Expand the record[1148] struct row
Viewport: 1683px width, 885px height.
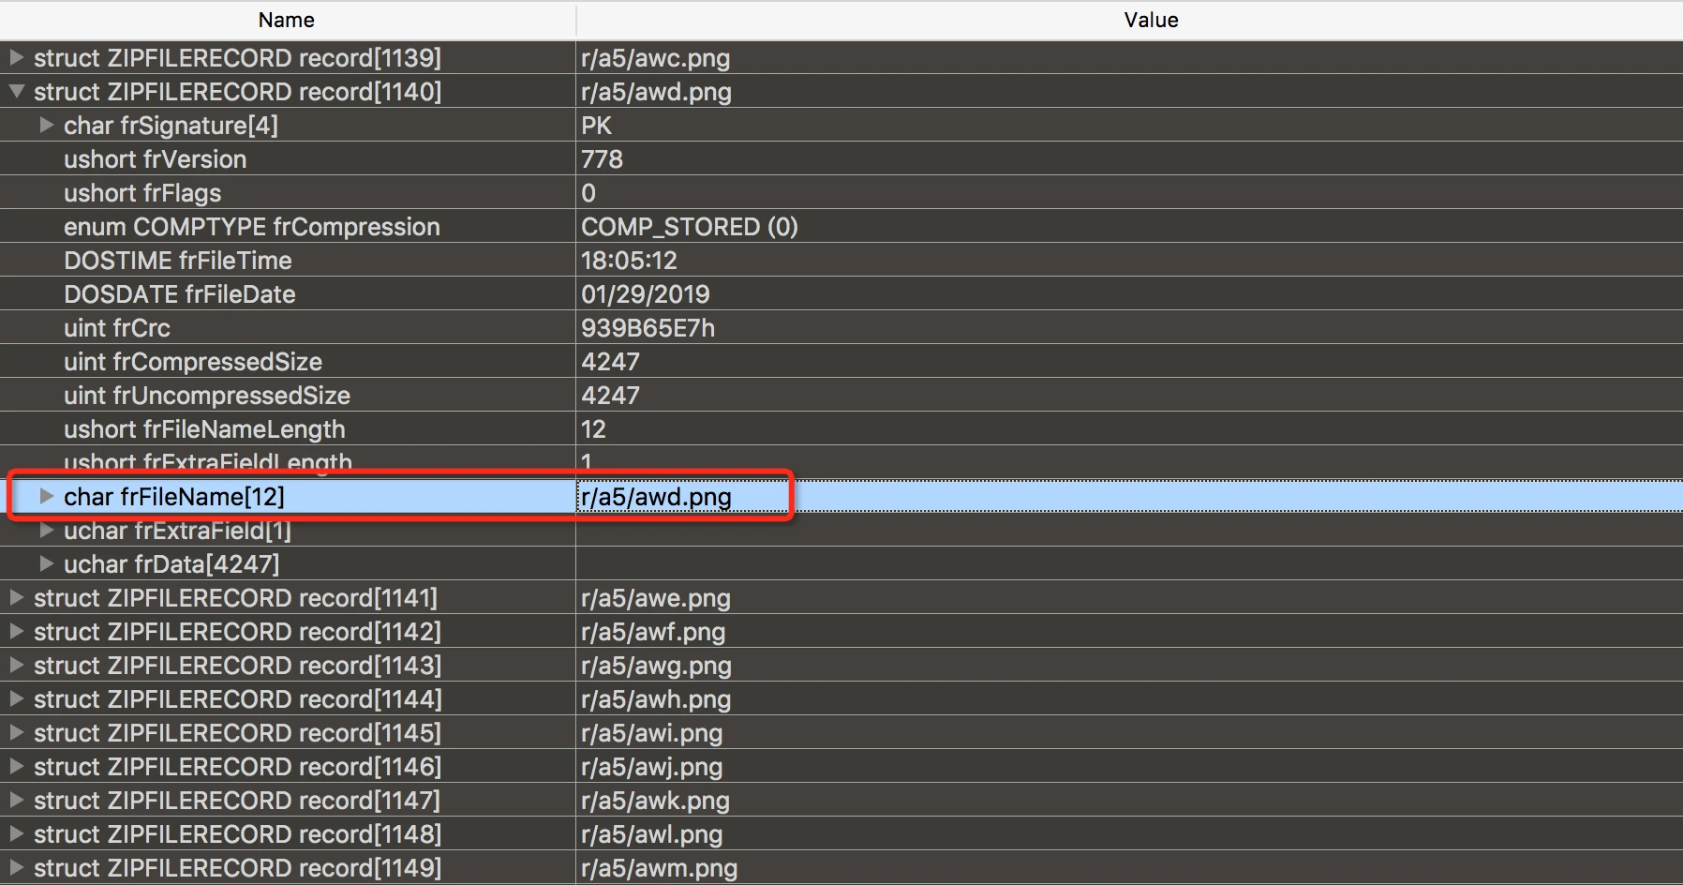(16, 833)
